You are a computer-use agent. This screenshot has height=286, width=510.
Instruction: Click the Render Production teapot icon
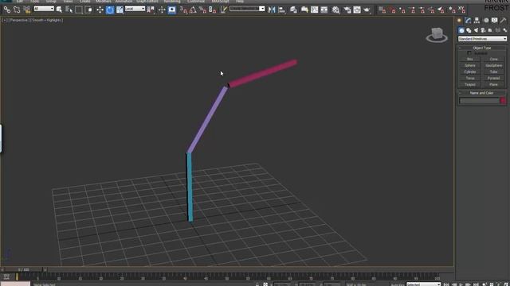tap(367, 10)
